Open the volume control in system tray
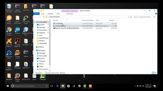 click(143, 86)
